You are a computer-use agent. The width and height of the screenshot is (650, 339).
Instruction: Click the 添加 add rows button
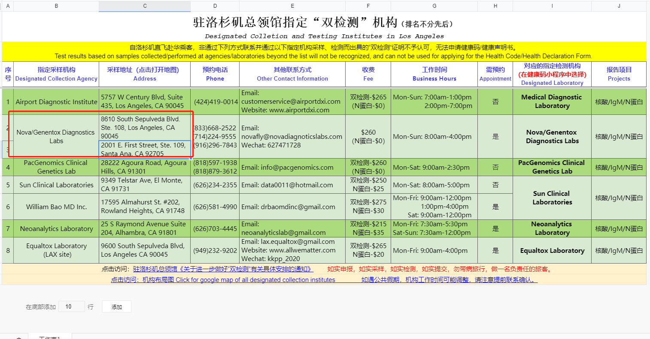pyautogui.click(x=117, y=307)
